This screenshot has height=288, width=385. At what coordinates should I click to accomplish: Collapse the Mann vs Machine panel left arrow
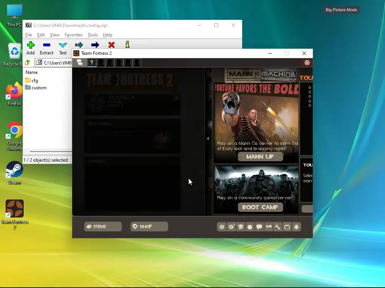pyautogui.click(x=208, y=139)
